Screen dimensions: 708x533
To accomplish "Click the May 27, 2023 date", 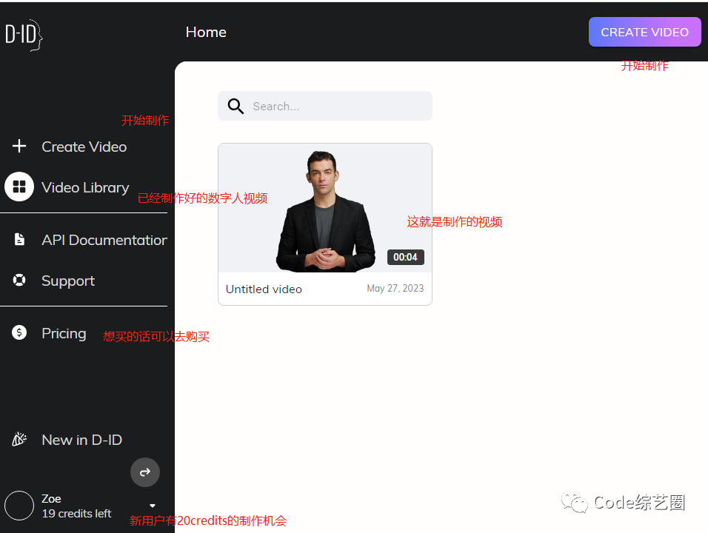I will point(395,289).
